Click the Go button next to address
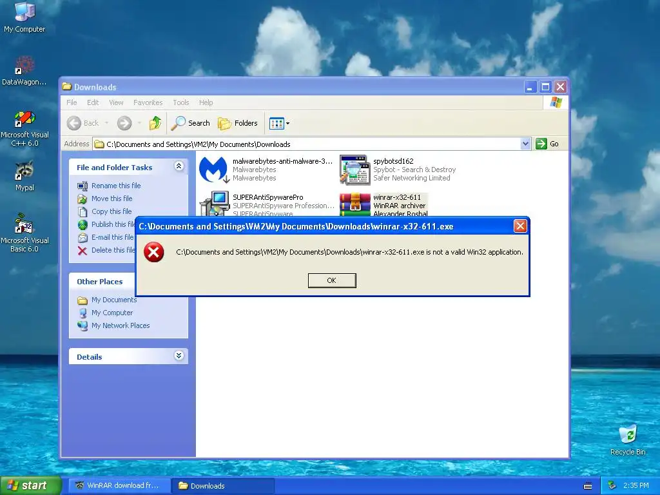 coord(548,144)
